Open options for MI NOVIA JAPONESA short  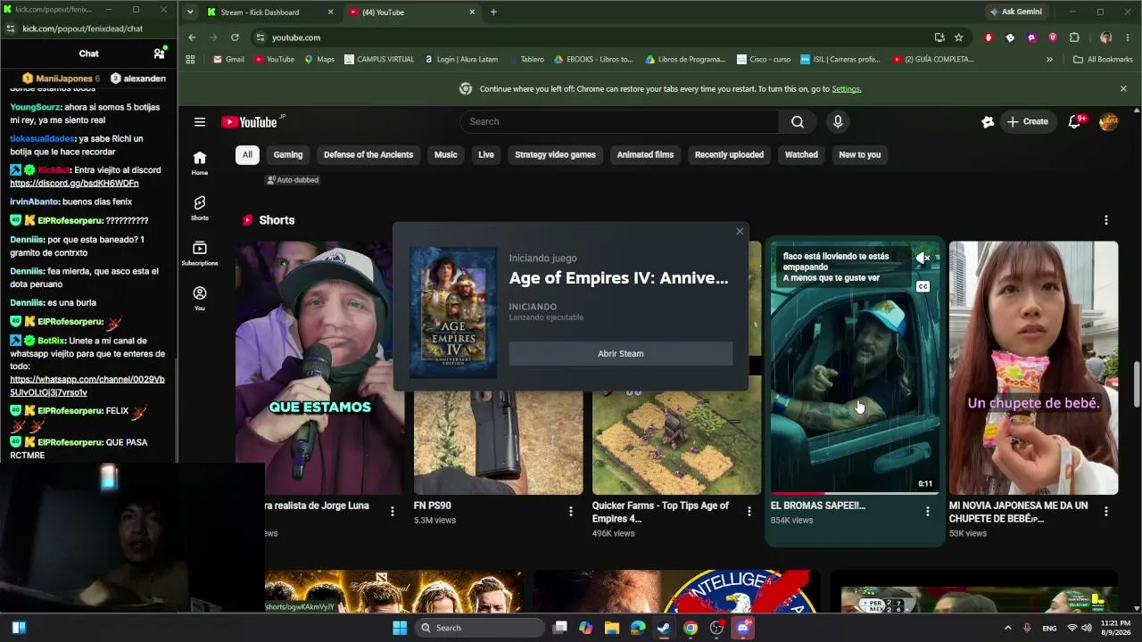pos(1106,512)
